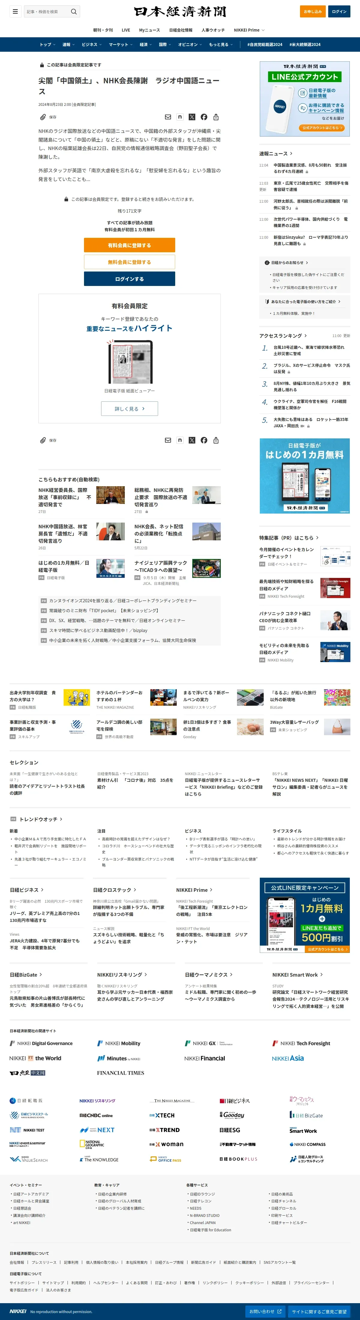Viewport: 360px width, 1320px height.
Task: Open NIKKEI GX logo in related sites
Action: pos(208,1043)
